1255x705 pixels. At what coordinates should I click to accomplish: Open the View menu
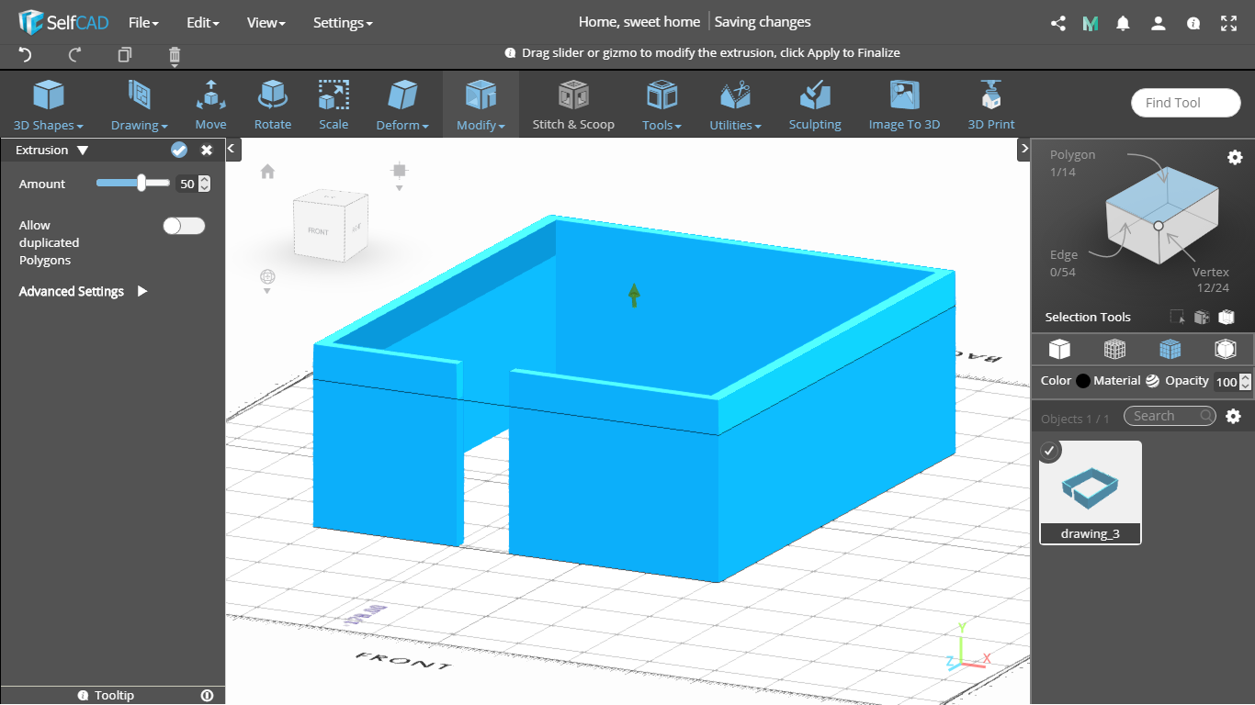point(266,22)
